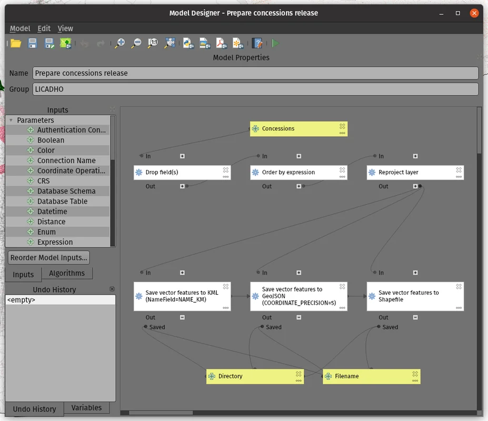Screen dimensions: 488x421
Task: Collapse Out section of Save to Shapefile node
Action: tap(415, 317)
